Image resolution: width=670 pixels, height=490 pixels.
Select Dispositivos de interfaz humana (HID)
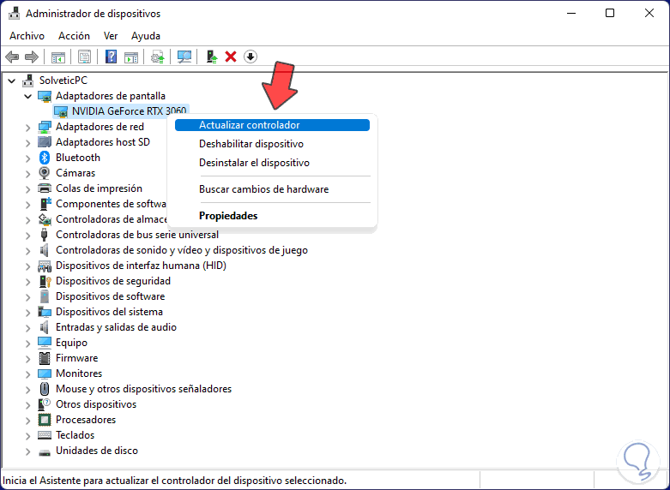(x=141, y=266)
